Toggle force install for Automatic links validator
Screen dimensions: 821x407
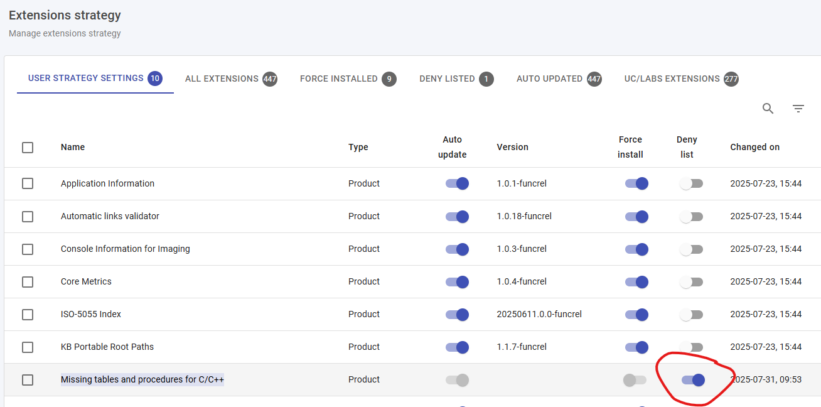click(636, 216)
